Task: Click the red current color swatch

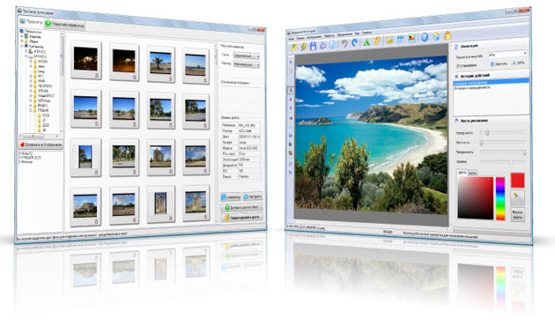Action: 517,180
